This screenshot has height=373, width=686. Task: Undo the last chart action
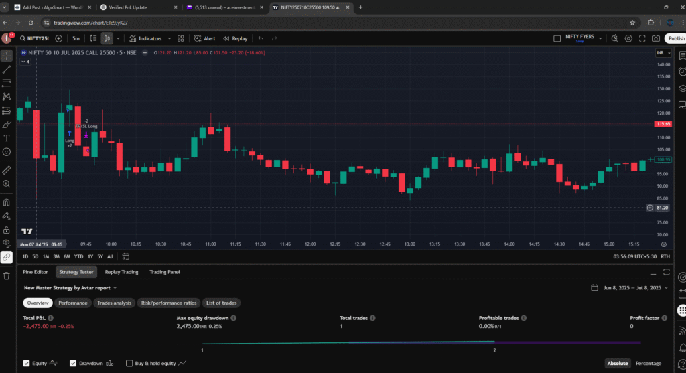tap(261, 38)
